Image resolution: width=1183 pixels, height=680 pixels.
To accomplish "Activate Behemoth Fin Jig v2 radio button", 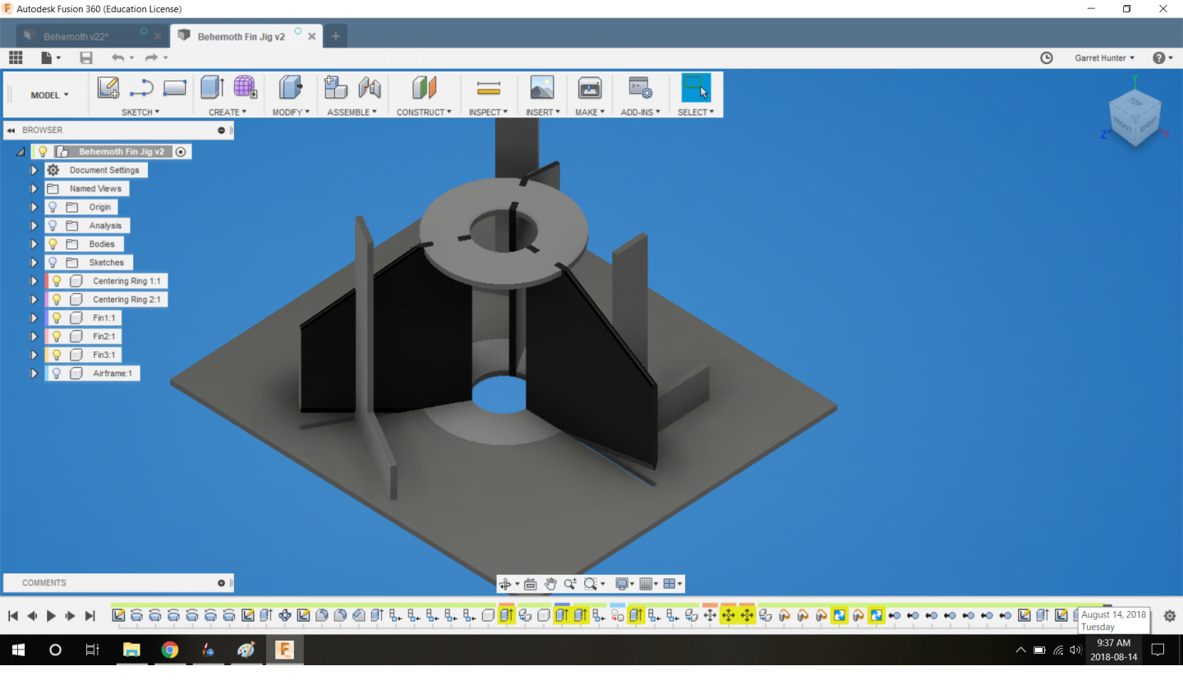I will (181, 152).
